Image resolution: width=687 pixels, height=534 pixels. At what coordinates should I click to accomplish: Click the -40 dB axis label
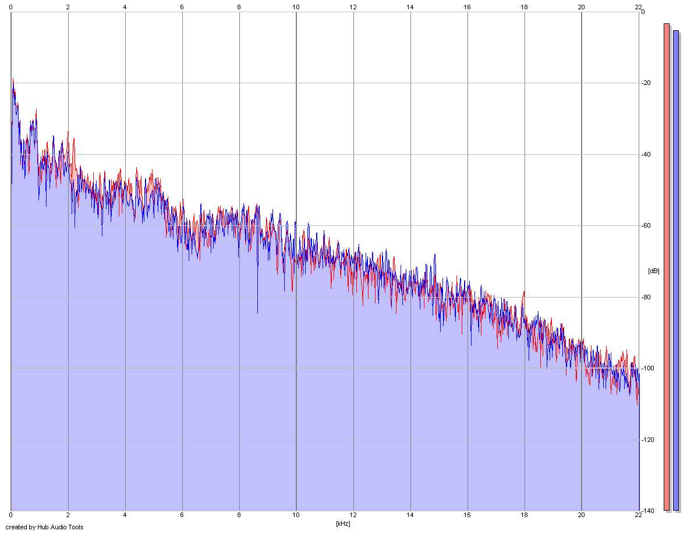tap(647, 154)
